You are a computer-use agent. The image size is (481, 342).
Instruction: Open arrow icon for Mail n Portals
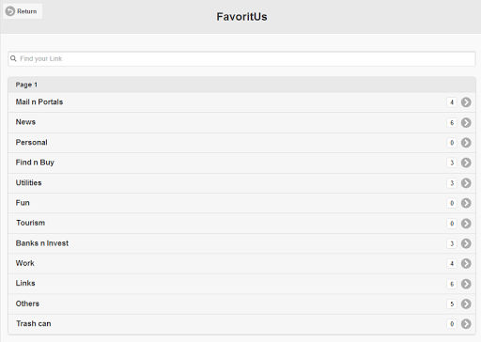tap(466, 102)
